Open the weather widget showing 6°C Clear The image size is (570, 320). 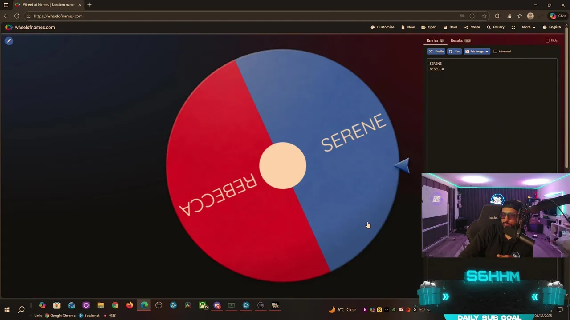tap(342, 310)
